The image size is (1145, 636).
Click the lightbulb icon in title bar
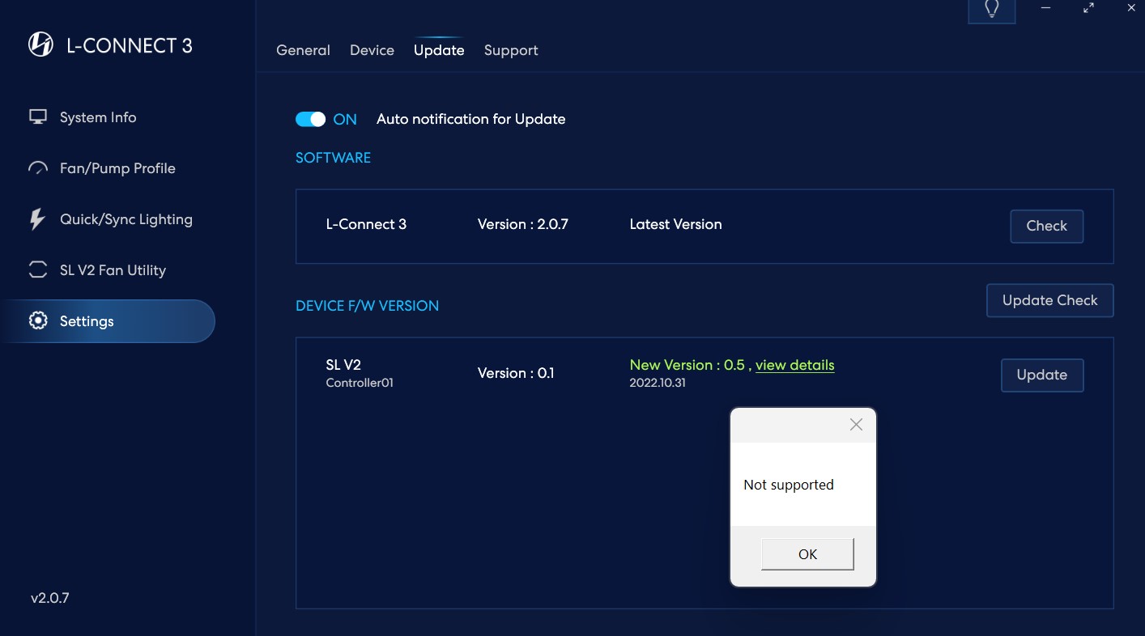pyautogui.click(x=991, y=10)
